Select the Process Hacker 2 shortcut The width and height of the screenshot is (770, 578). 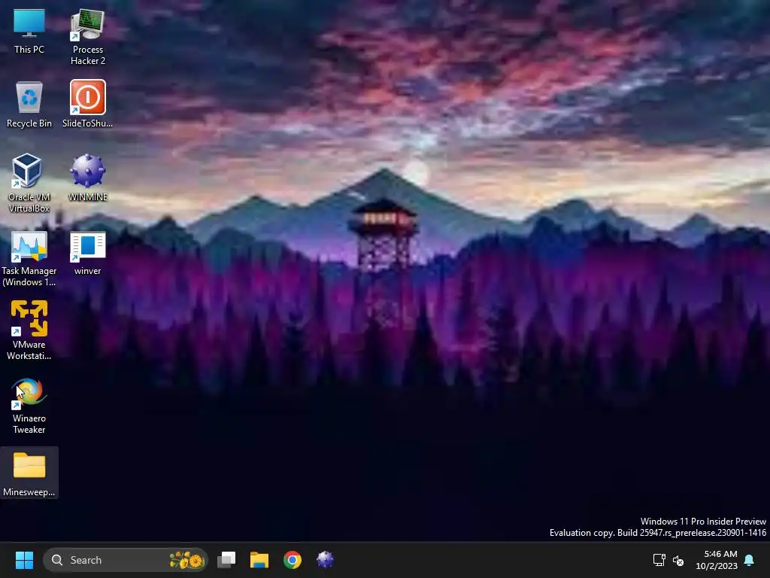[87, 37]
